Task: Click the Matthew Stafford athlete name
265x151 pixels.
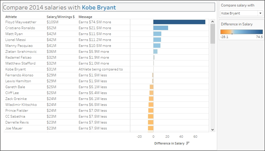Action: pyautogui.click(x=20, y=63)
